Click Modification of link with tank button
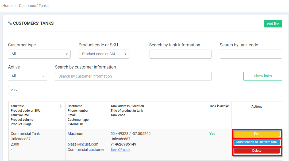 tap(257, 142)
